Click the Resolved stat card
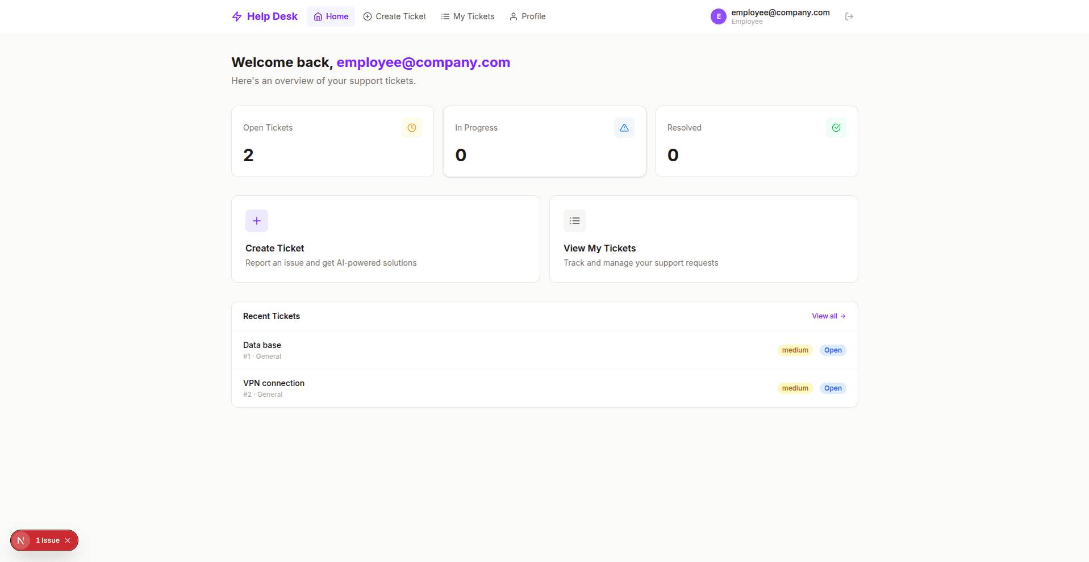Viewport: 1089px width, 562px height. click(757, 141)
